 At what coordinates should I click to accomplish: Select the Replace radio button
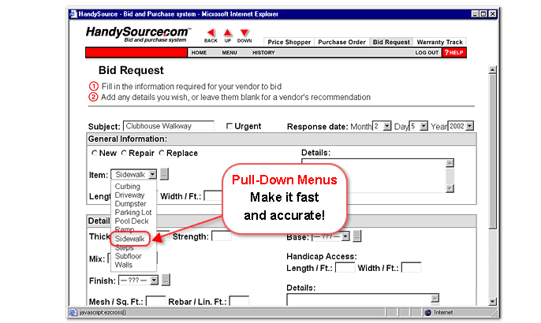[x=162, y=153]
